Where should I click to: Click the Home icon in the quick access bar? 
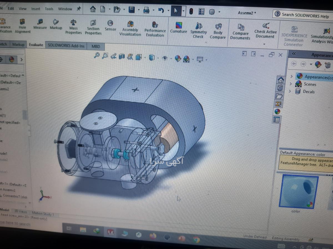pos(93,9)
